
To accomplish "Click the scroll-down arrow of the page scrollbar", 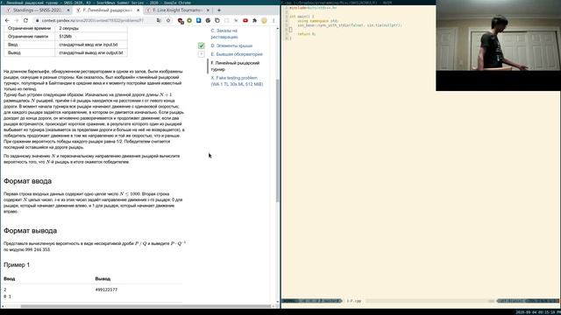I will 277,302.
